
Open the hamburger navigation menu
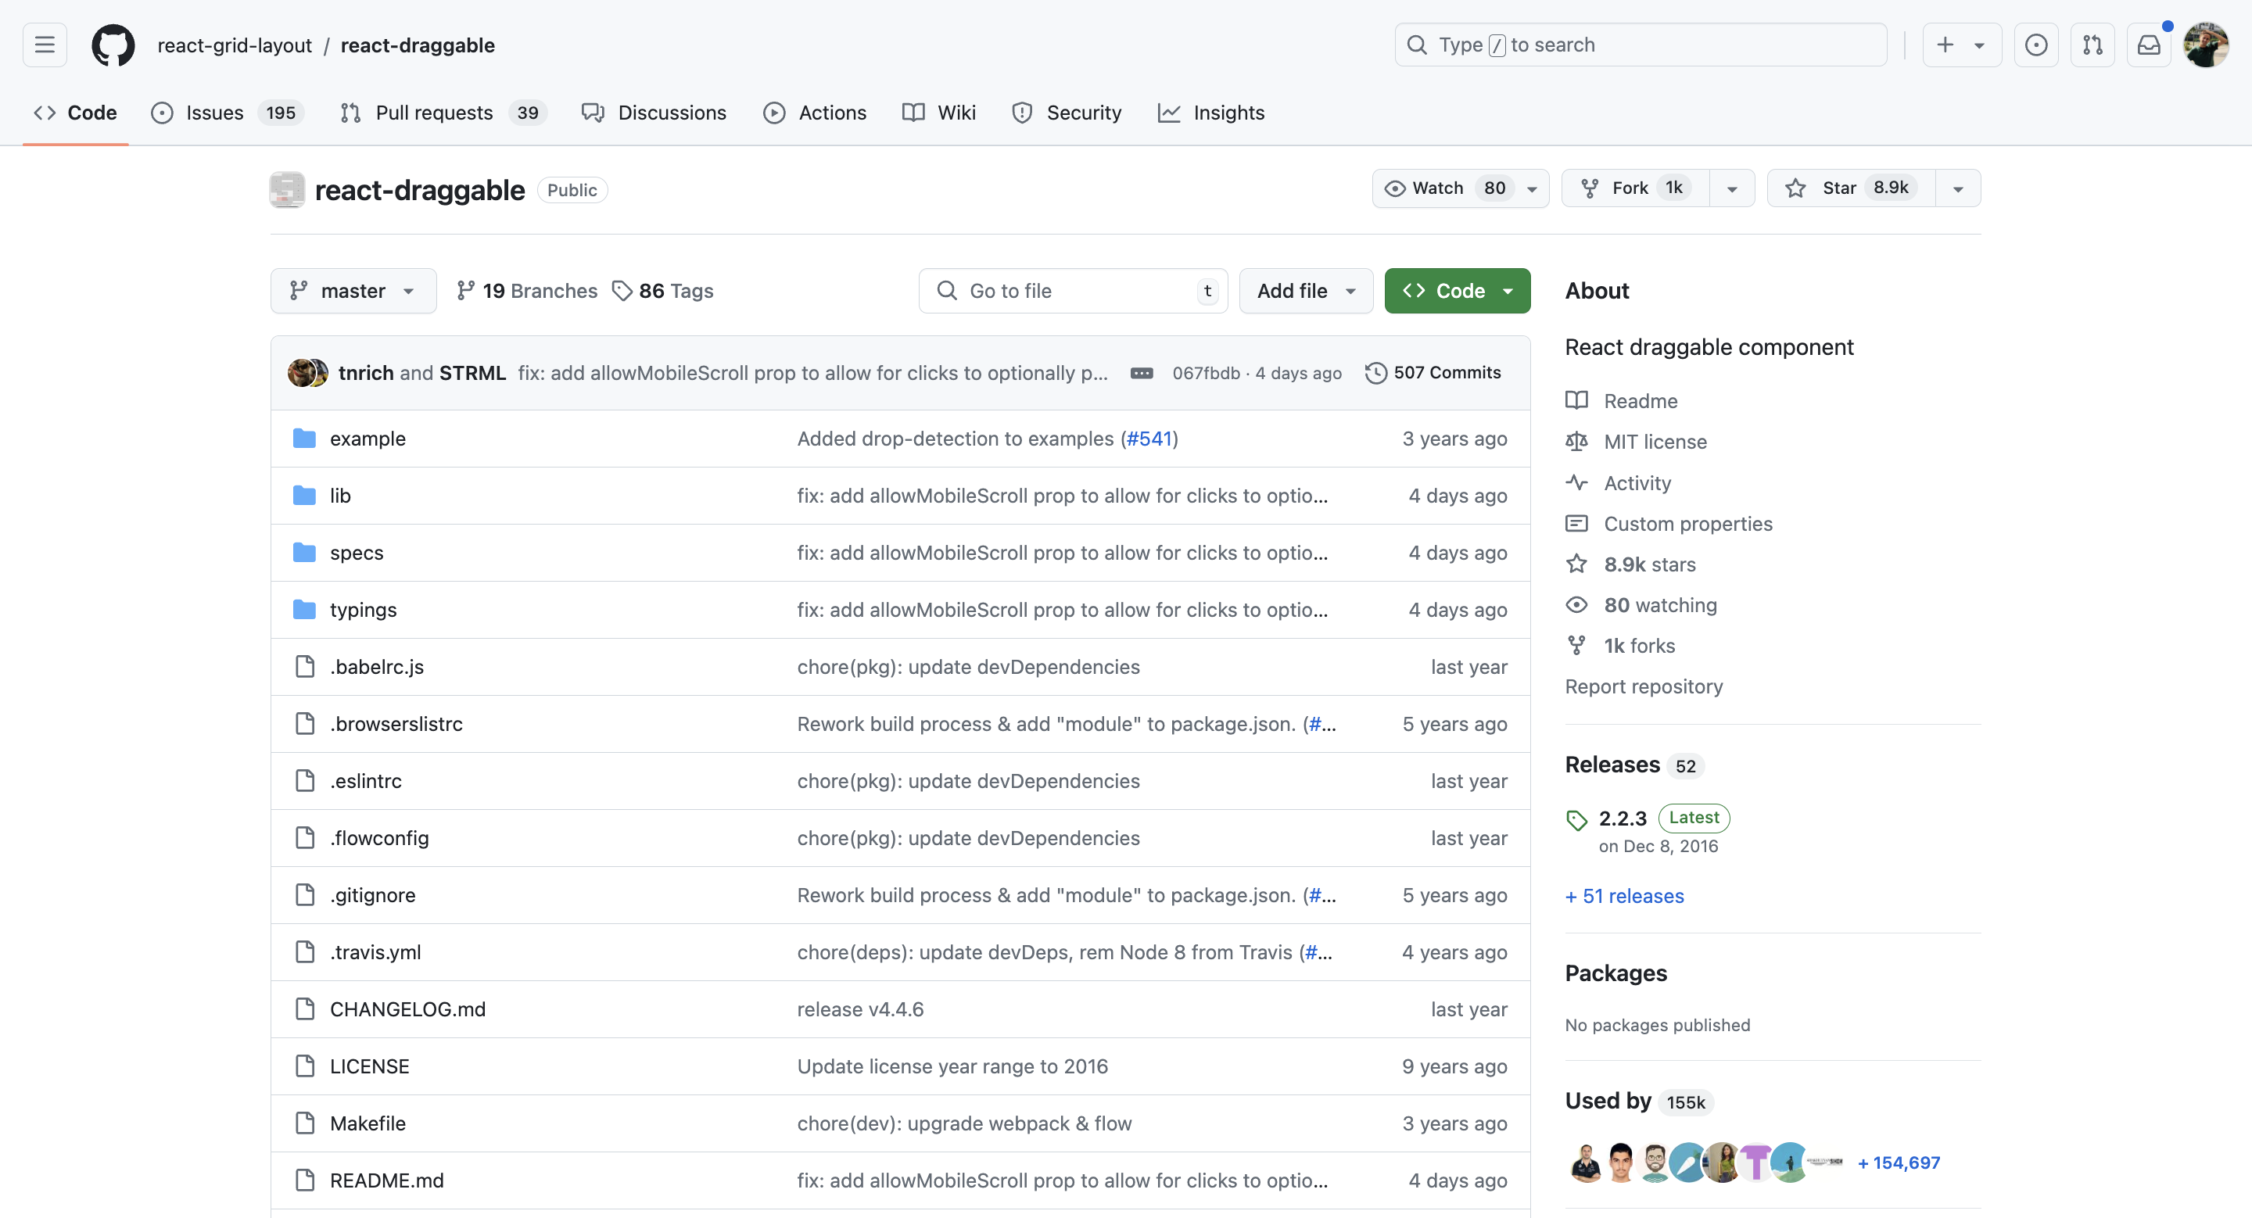coord(44,45)
